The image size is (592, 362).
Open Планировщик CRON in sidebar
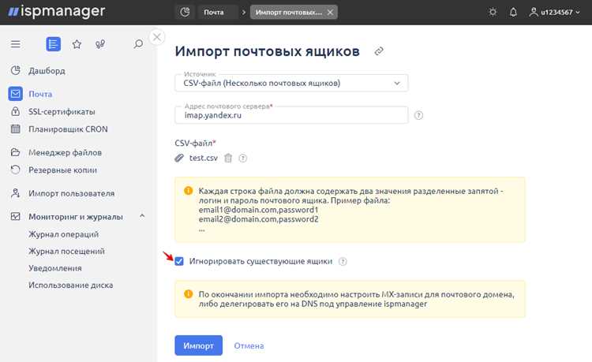pos(68,129)
